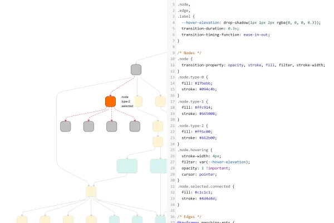Click line number 36 in the editor gutter
This screenshot has height=223, width=334.
click(173, 217)
